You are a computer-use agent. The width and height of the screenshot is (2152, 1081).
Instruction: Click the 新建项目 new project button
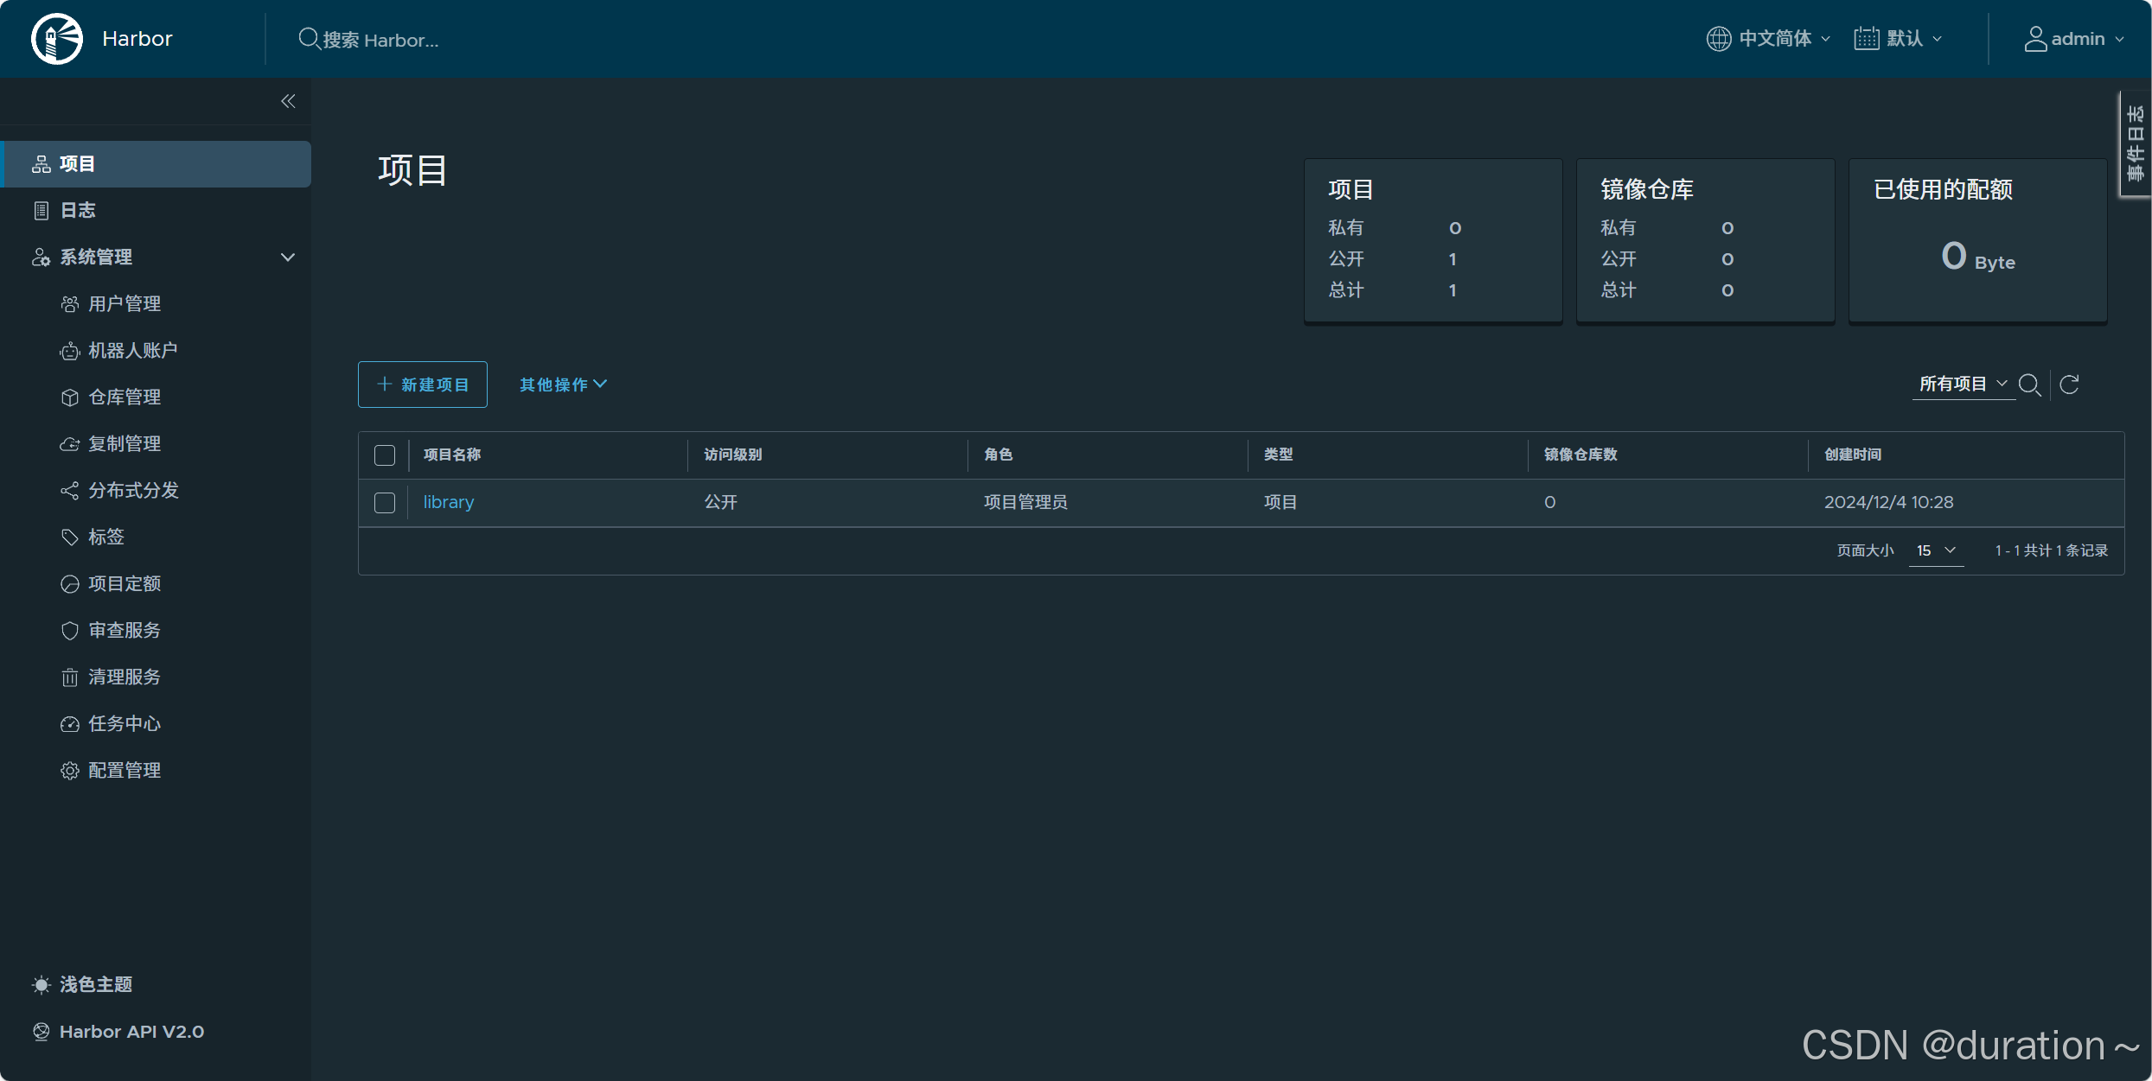pyautogui.click(x=423, y=385)
